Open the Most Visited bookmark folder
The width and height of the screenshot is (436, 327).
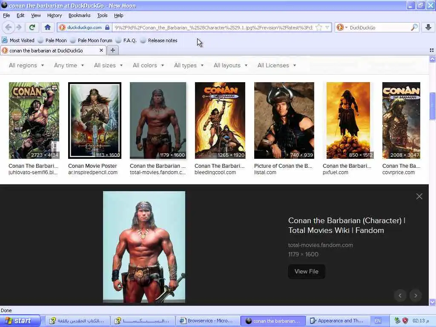point(18,40)
